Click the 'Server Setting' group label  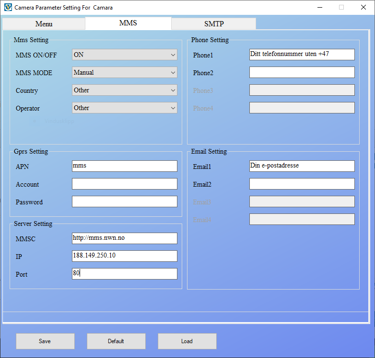click(33, 224)
